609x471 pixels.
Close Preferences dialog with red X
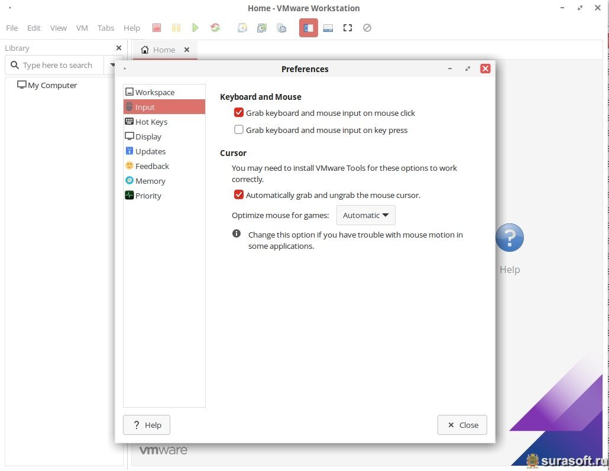(485, 69)
